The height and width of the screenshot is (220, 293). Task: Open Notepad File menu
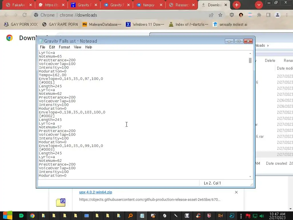click(x=42, y=47)
